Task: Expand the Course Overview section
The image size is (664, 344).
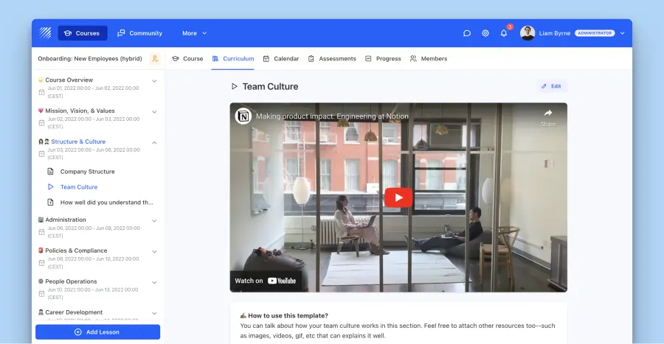Action: tap(155, 81)
